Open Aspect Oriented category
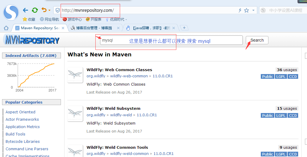Image resolution: width=307 pixels, height=157 pixels. point(20,112)
